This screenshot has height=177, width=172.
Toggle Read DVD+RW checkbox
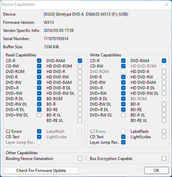coord(39,93)
